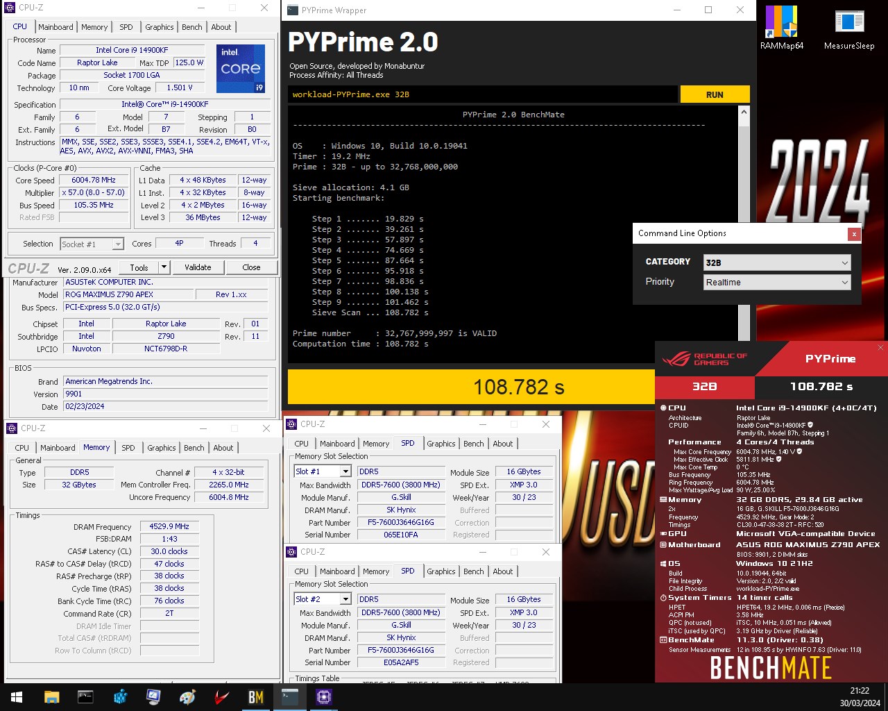Open the Slot #2 memory slot dropdown
Viewport: 888px width, 711px height.
323,599
